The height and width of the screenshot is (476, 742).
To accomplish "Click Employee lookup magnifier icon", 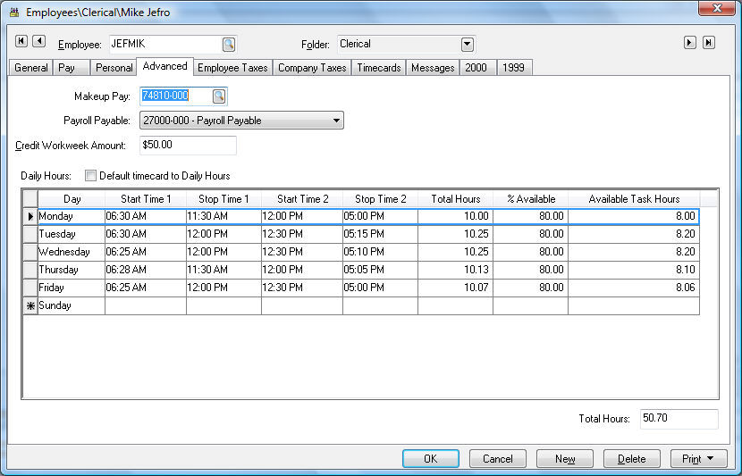I will coord(228,44).
